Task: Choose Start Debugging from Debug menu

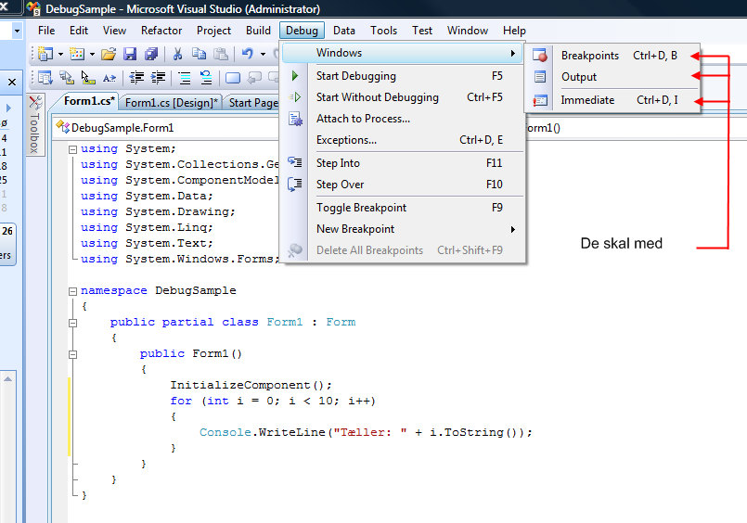Action: (x=402, y=76)
